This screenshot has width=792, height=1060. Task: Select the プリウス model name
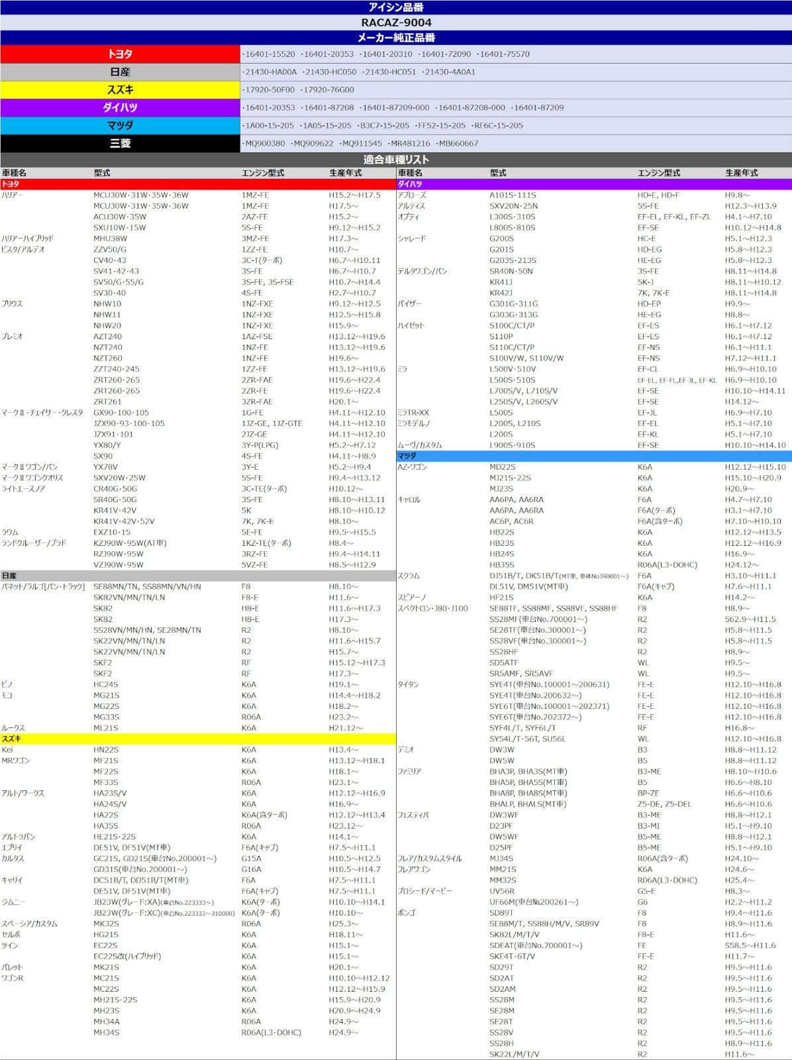click(13, 304)
